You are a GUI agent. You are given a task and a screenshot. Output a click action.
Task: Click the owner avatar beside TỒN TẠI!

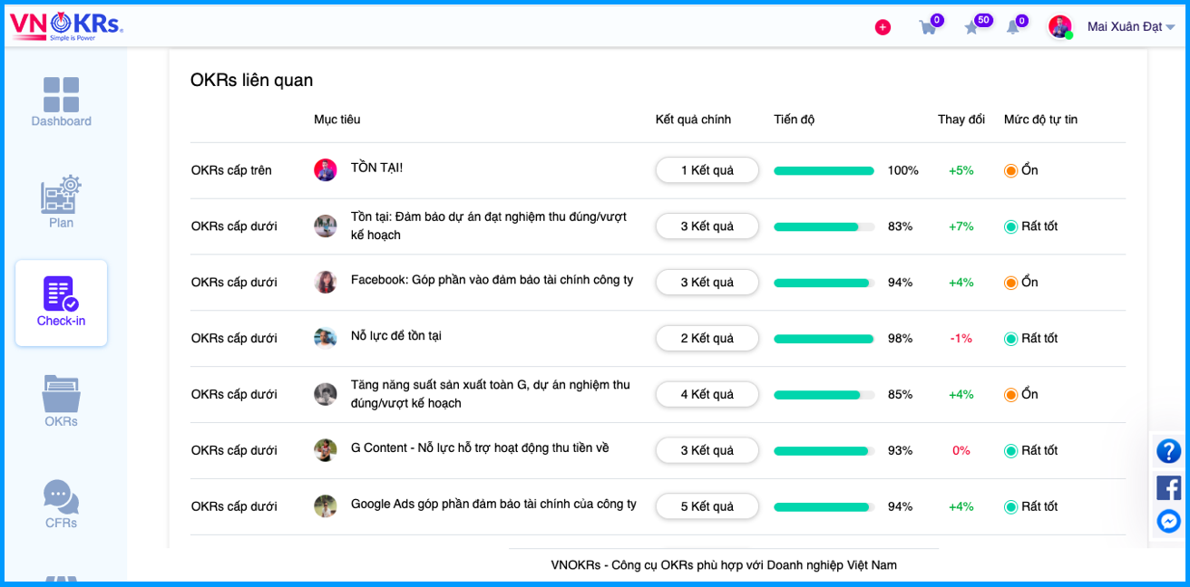326,170
